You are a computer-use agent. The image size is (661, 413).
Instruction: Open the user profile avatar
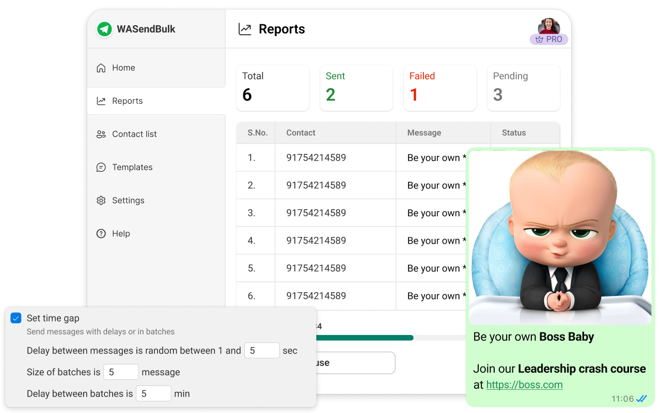coord(549,27)
